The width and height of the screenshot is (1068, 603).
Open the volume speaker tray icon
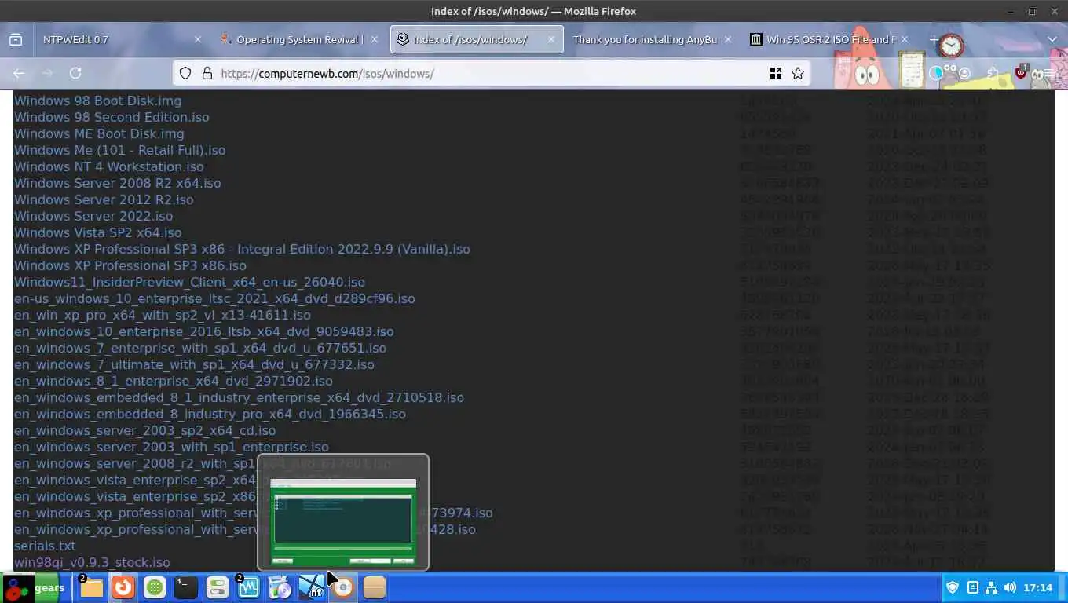[1010, 587]
